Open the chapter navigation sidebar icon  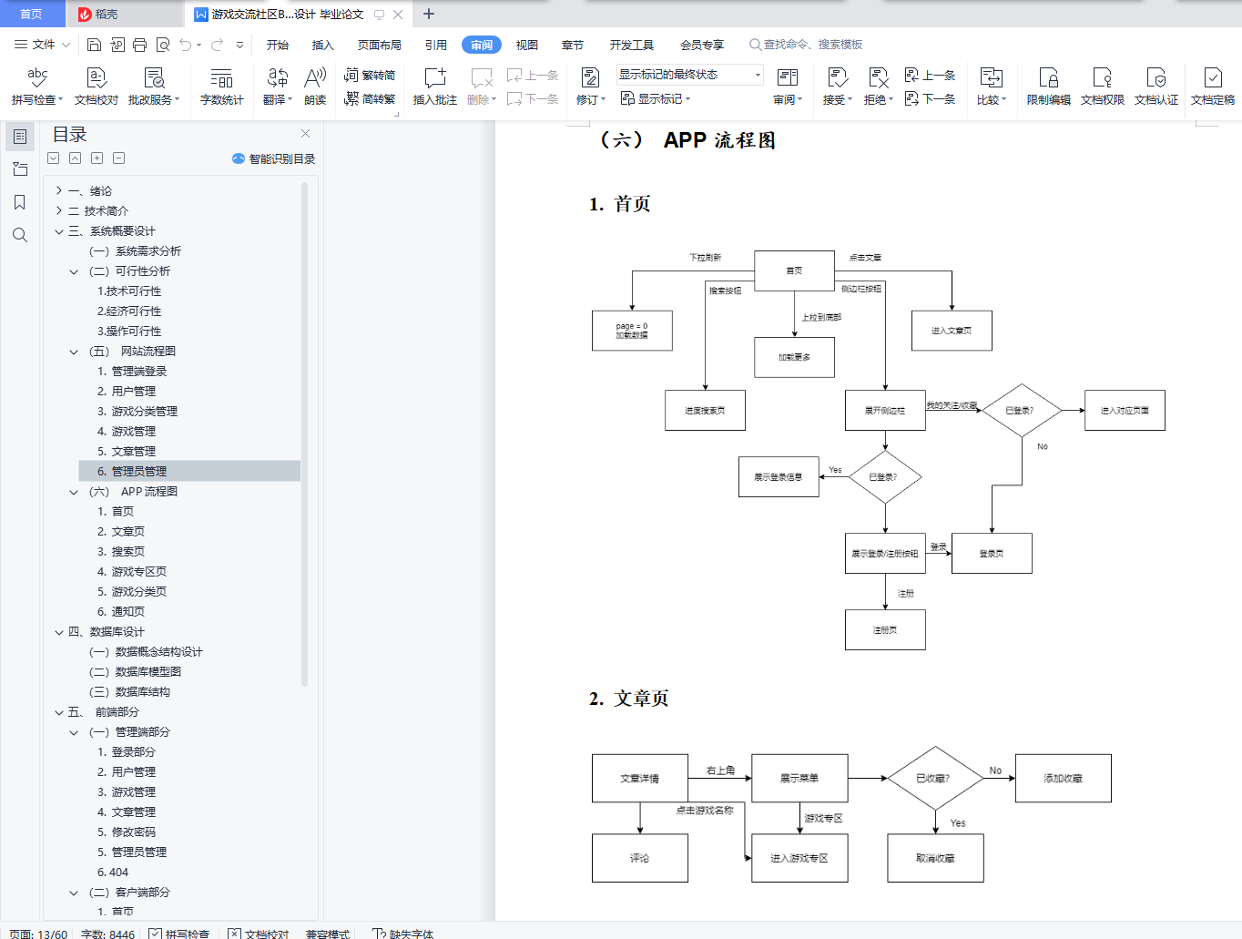20,169
